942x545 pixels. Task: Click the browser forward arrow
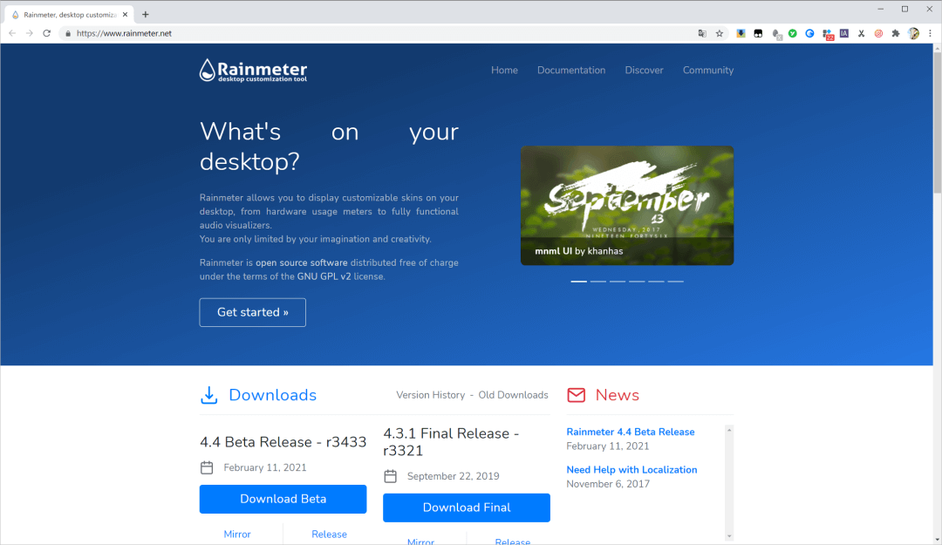30,33
